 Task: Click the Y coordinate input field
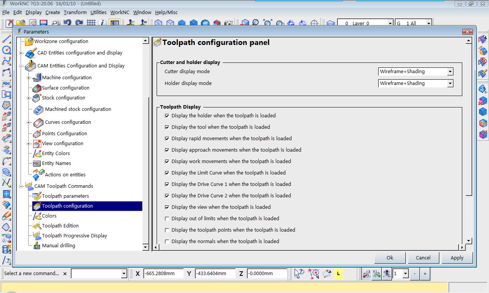click(215, 274)
